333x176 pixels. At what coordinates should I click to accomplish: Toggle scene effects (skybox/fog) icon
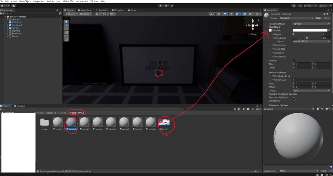coord(237,14)
